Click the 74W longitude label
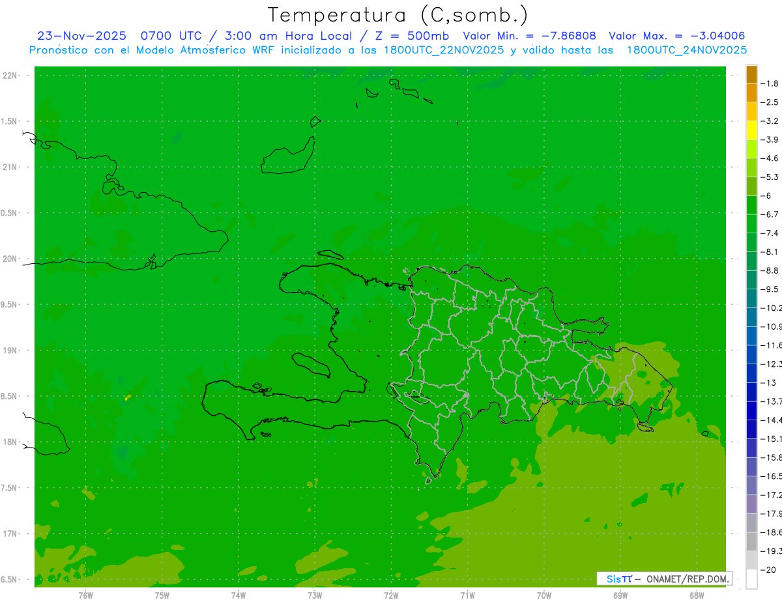 coord(238,594)
